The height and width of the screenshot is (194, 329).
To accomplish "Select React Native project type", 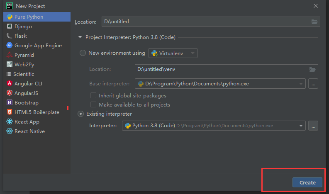I will 37,131.
